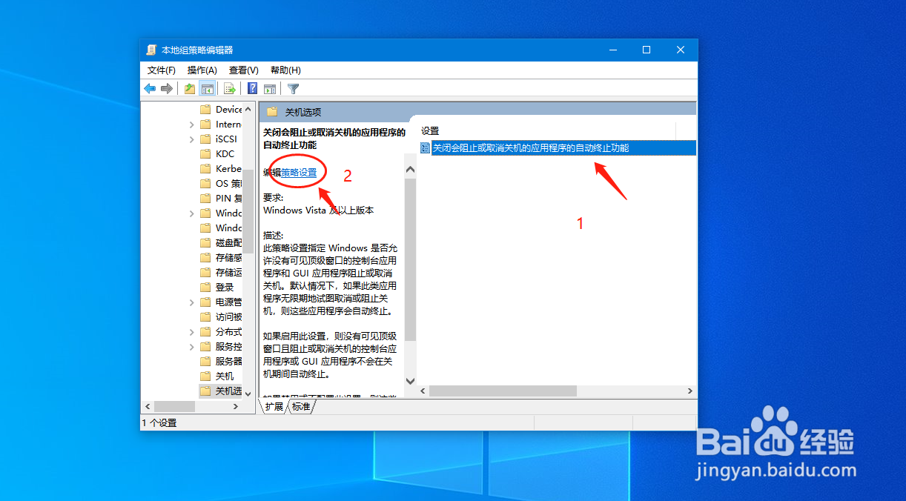
Task: Click tree pane scroll-up arrow
Action: click(x=248, y=109)
